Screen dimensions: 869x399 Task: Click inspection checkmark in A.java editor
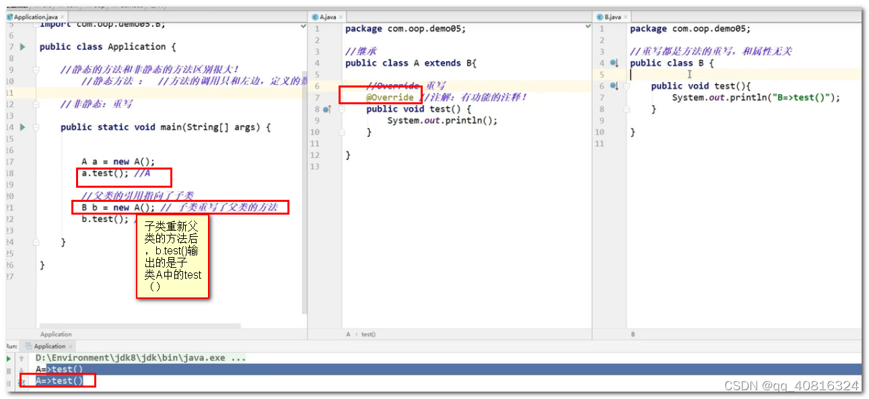[588, 28]
